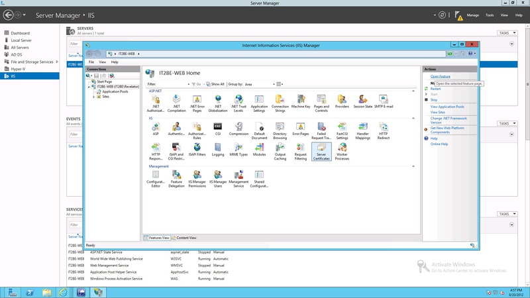Screen dimensions: 530x298
Task: Collapse the IIS group section
Action: click(413, 119)
